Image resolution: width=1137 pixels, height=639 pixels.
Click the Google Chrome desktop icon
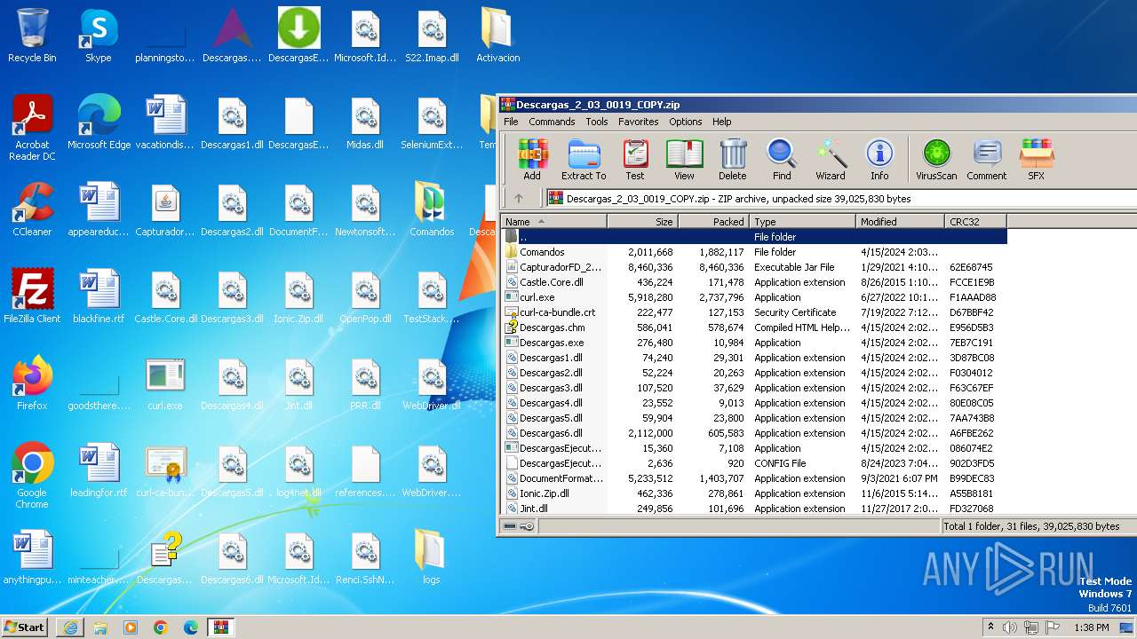click(x=32, y=476)
